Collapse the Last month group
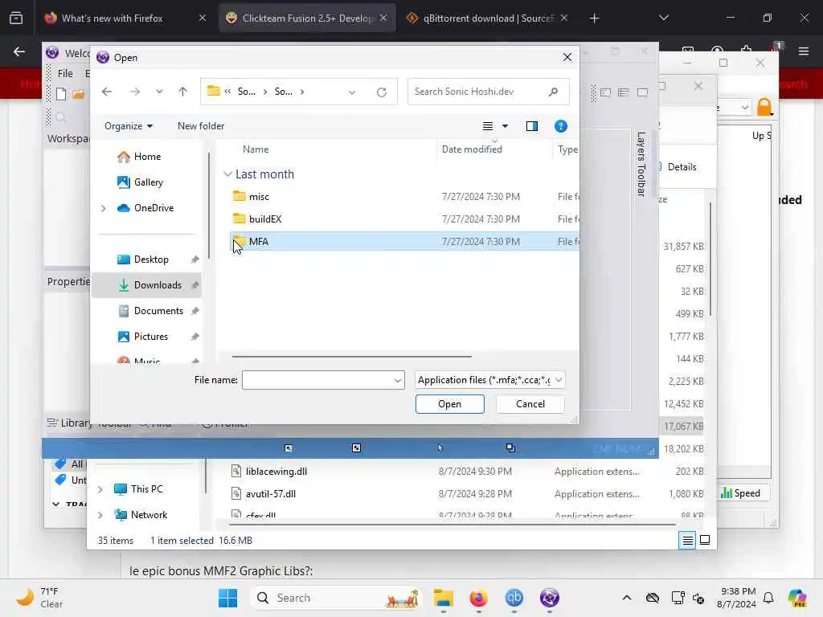 [227, 174]
